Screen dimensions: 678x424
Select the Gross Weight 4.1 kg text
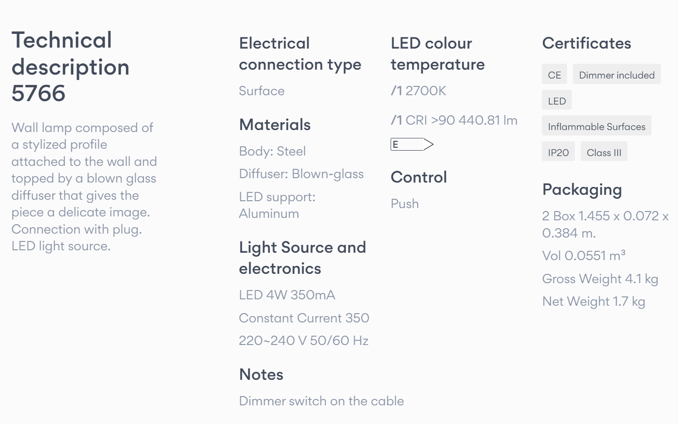[600, 279]
